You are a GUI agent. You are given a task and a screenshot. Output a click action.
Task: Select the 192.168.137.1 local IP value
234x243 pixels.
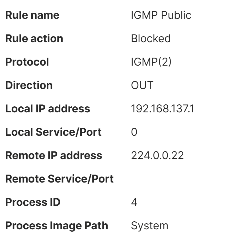pyautogui.click(x=162, y=109)
